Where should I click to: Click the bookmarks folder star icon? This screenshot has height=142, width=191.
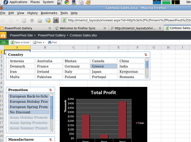pyautogui.click(x=48, y=20)
